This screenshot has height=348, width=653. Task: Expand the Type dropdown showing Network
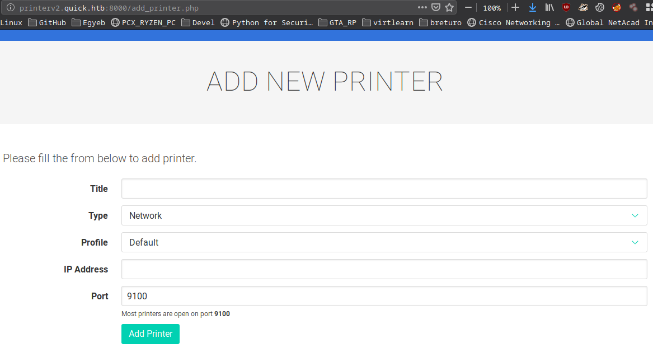(384, 215)
